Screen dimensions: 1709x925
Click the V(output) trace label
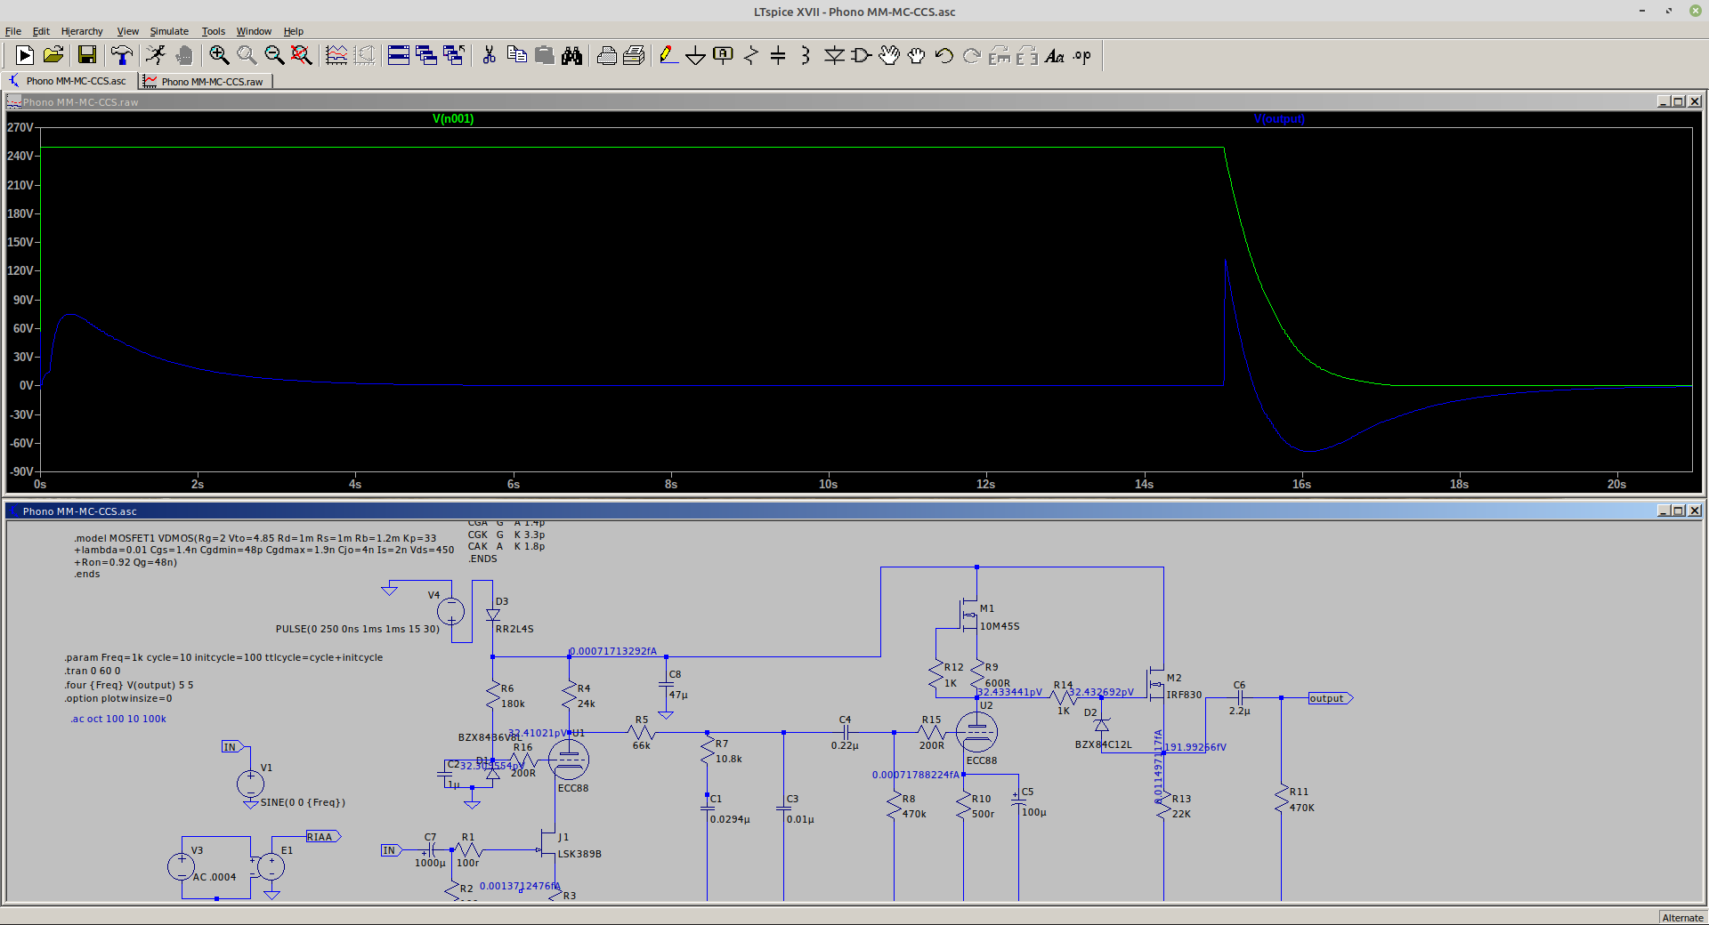point(1279,118)
